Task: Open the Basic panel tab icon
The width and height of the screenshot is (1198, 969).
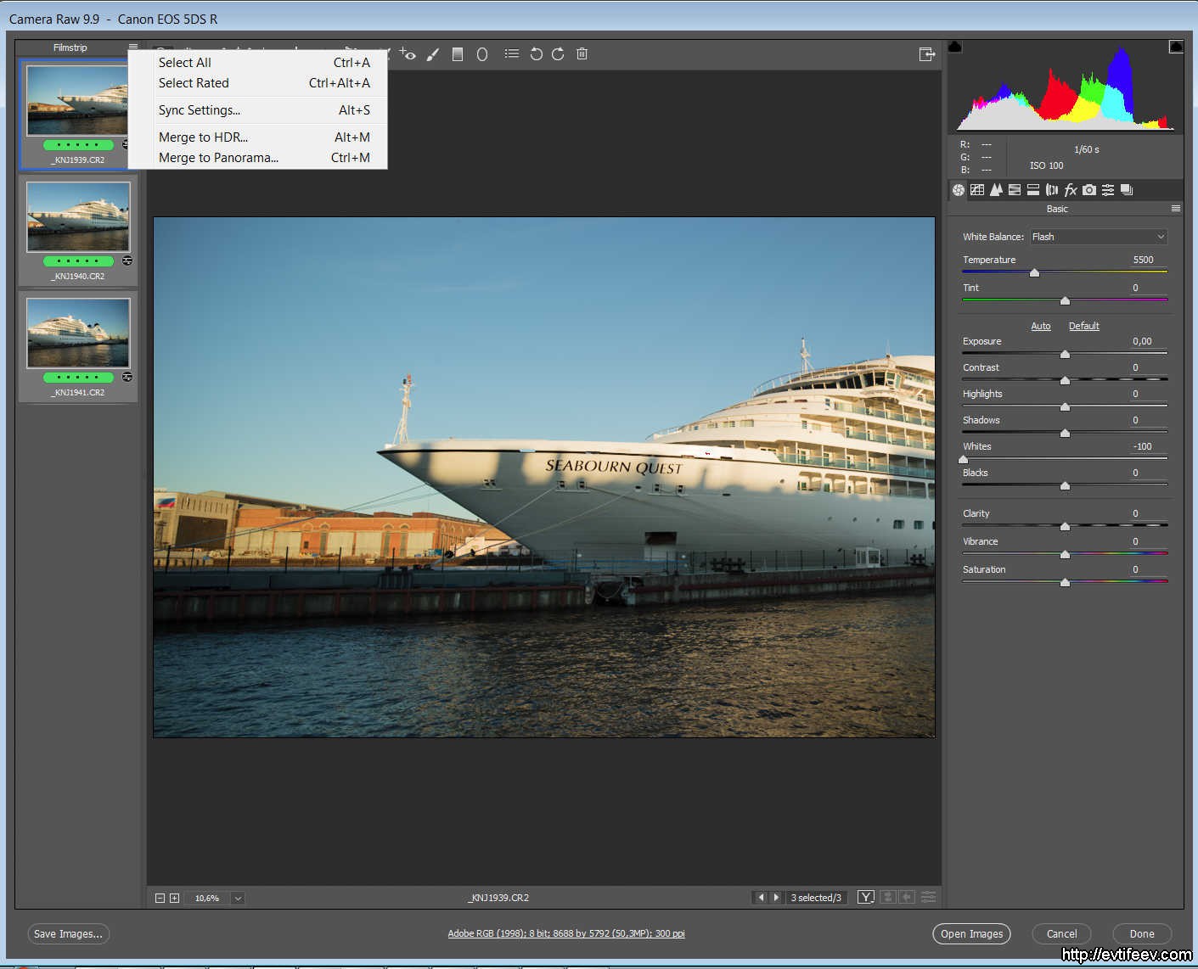Action: click(959, 190)
